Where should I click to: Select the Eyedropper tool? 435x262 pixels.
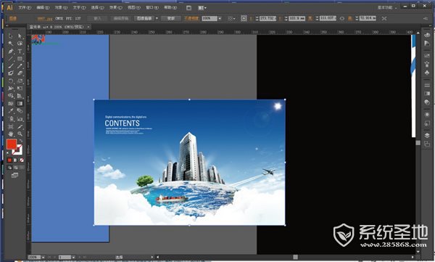(11, 111)
